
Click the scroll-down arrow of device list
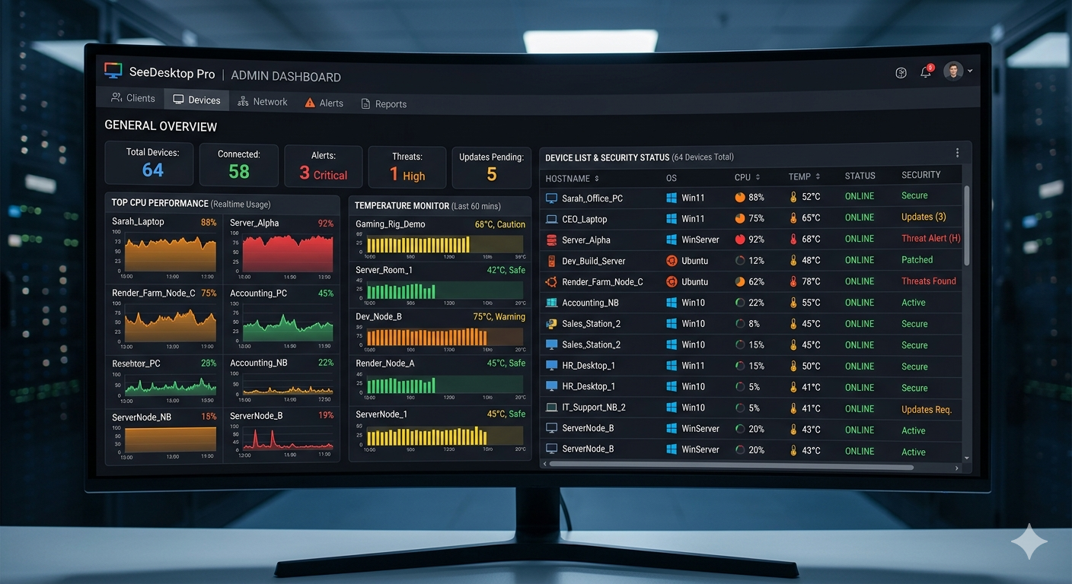pyautogui.click(x=967, y=459)
